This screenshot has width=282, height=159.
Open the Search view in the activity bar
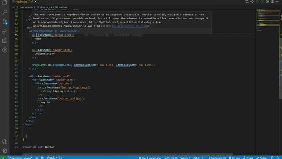(5, 12)
